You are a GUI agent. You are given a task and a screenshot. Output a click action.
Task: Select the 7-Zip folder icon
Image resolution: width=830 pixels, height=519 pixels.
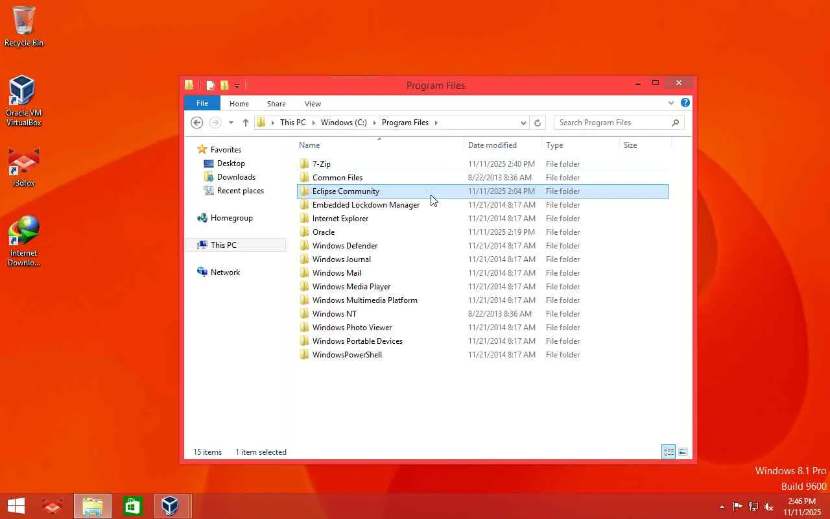point(305,164)
